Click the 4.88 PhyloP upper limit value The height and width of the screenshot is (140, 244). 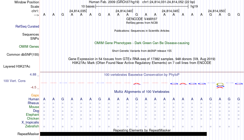tap(33, 75)
